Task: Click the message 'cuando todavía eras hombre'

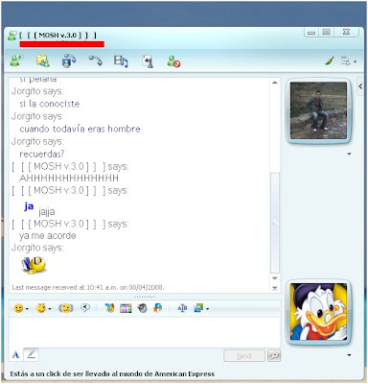Action: 80,129
